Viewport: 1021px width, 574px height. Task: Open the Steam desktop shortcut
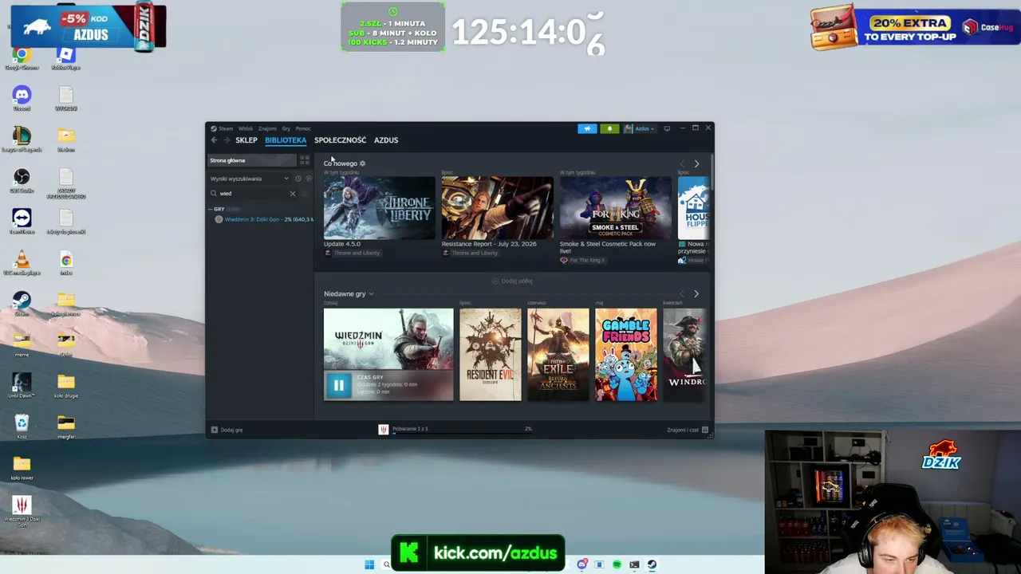[22, 304]
